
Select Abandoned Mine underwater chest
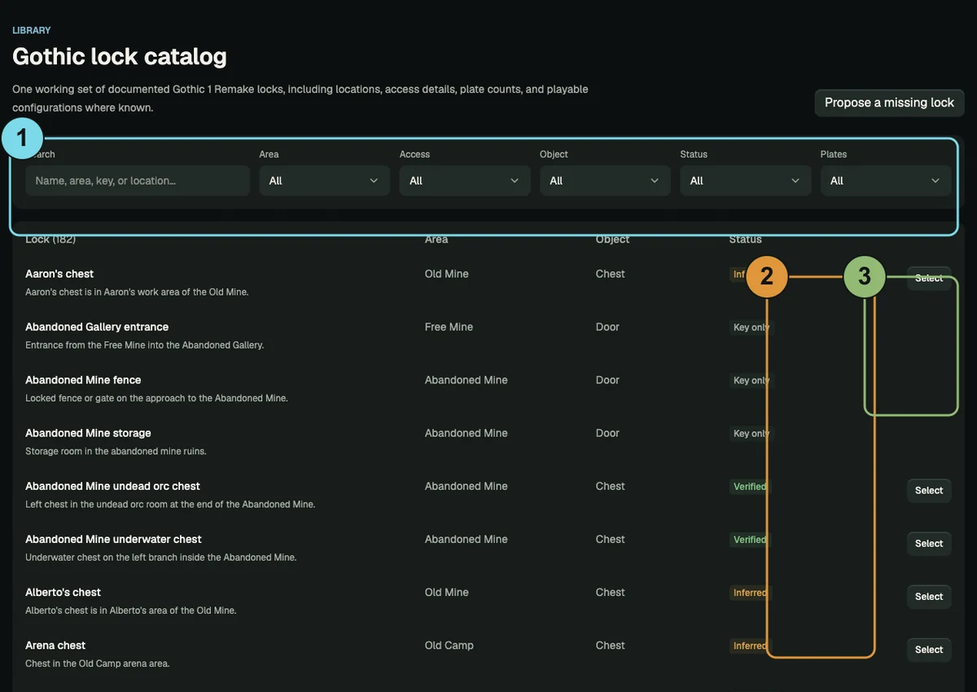coord(929,544)
